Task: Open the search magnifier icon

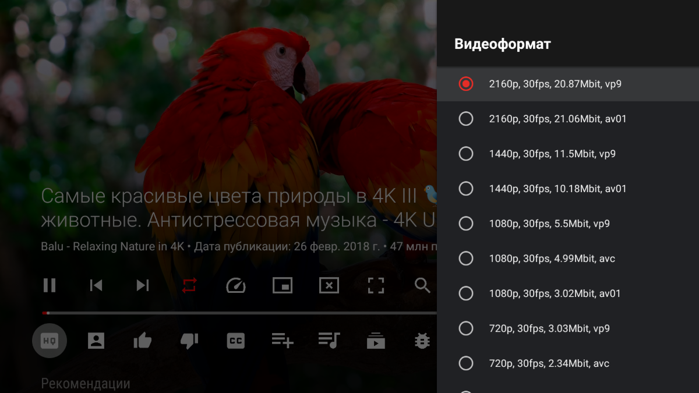Action: (x=422, y=285)
